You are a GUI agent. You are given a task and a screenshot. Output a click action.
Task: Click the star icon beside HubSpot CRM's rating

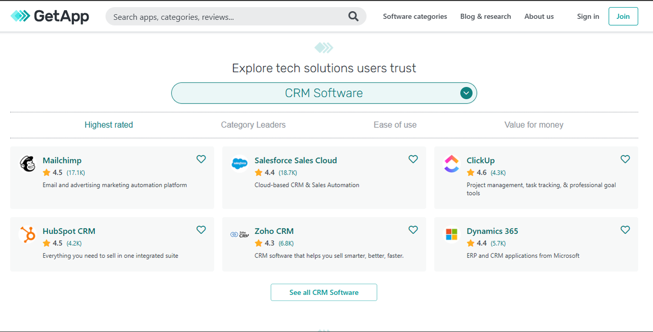[x=46, y=243]
